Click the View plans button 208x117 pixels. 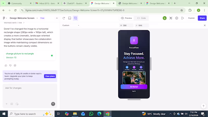[50, 76]
